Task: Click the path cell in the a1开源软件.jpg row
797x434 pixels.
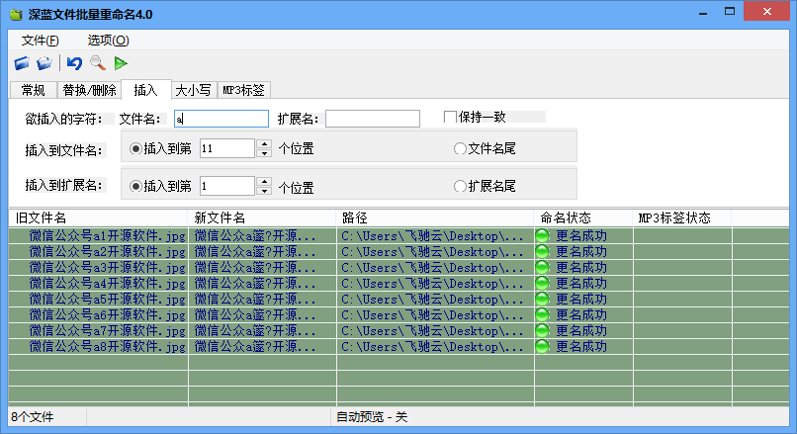Action: pyautogui.click(x=435, y=236)
